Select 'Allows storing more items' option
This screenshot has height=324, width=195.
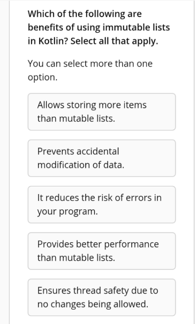pyautogui.click(x=102, y=112)
